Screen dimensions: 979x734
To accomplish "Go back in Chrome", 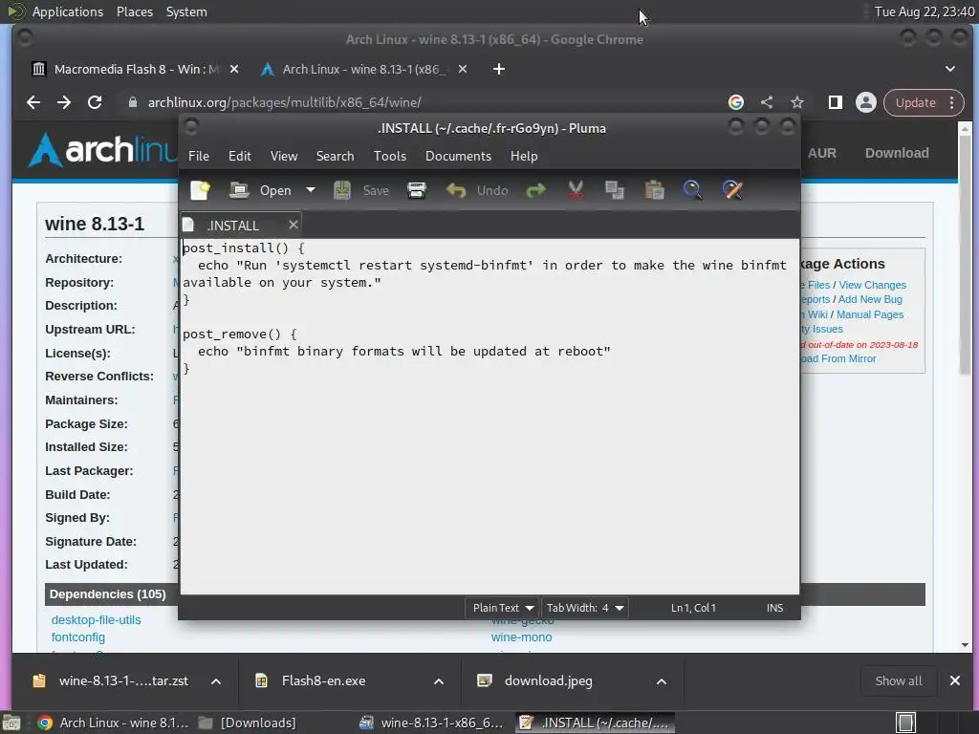I will pos(33,102).
